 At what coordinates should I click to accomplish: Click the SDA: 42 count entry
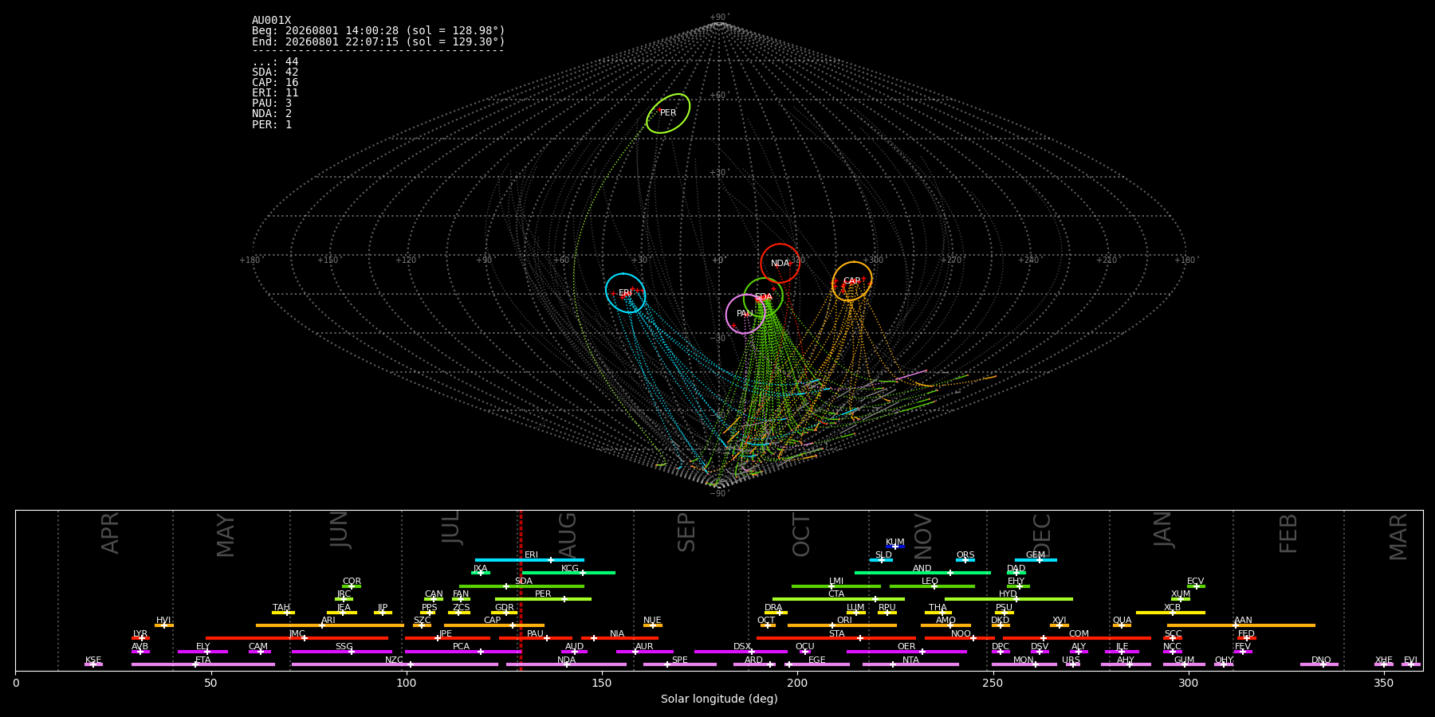pos(275,72)
